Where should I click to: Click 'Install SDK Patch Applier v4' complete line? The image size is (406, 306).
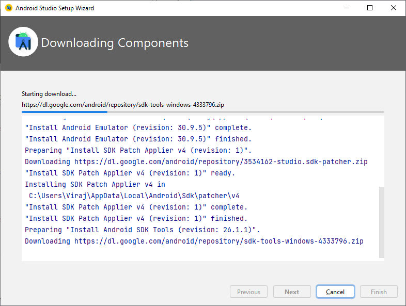[136, 207]
